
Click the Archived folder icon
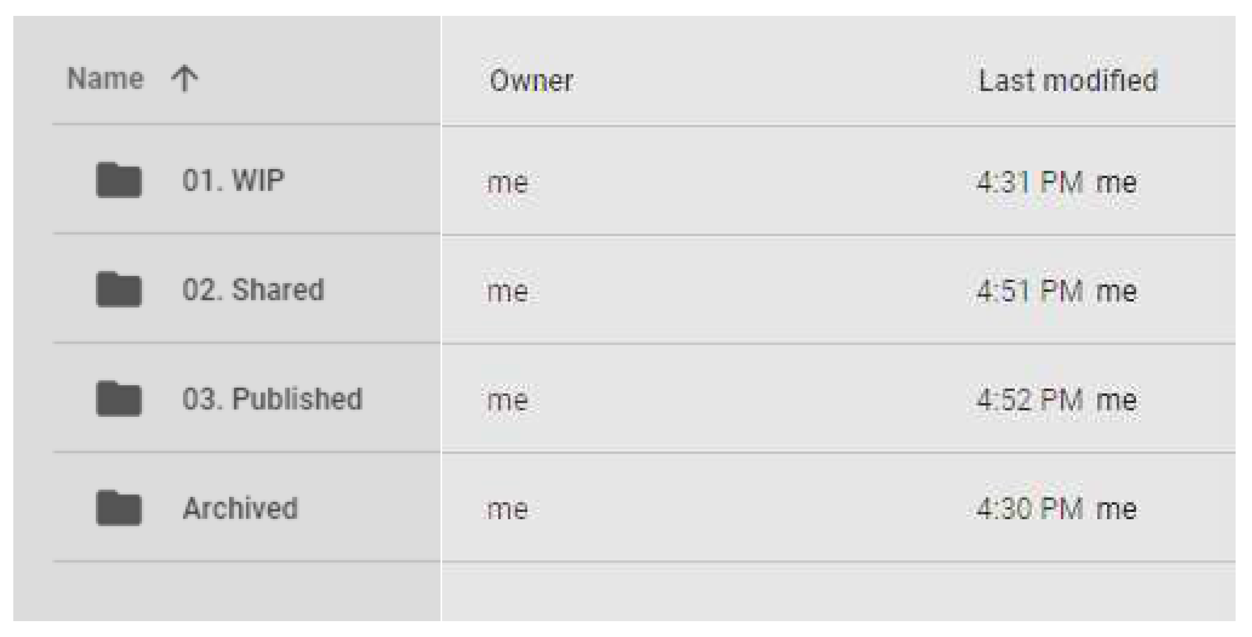[x=118, y=508]
